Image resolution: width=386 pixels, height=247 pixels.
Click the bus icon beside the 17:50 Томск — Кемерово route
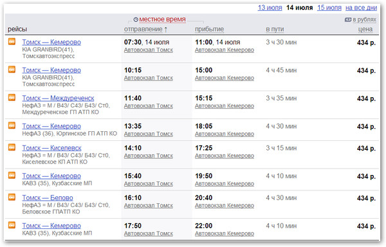[x=12, y=225]
